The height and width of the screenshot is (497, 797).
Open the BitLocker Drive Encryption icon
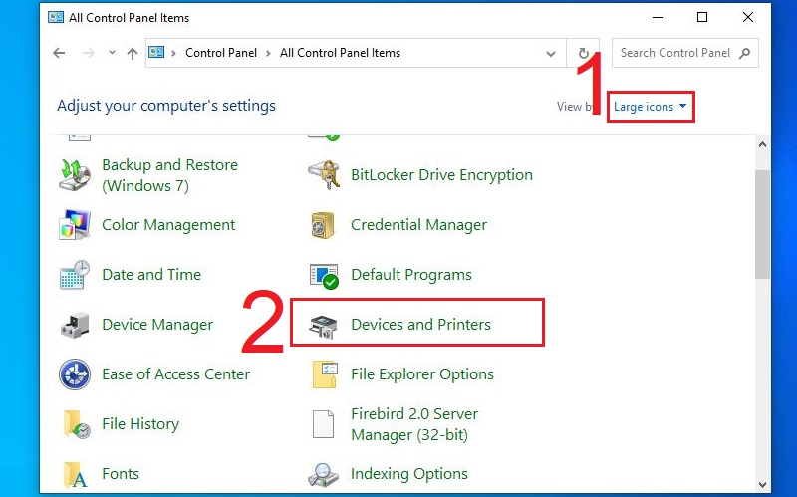pos(324,175)
